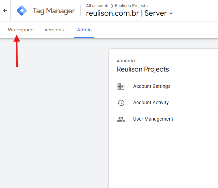Select the Admin tab
The height and width of the screenshot is (188, 218).
(84, 30)
